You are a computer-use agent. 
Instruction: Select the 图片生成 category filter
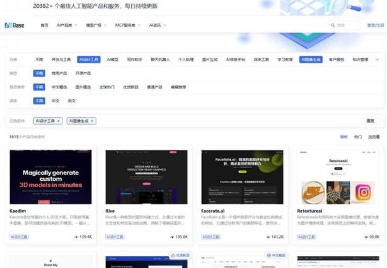tap(210, 60)
